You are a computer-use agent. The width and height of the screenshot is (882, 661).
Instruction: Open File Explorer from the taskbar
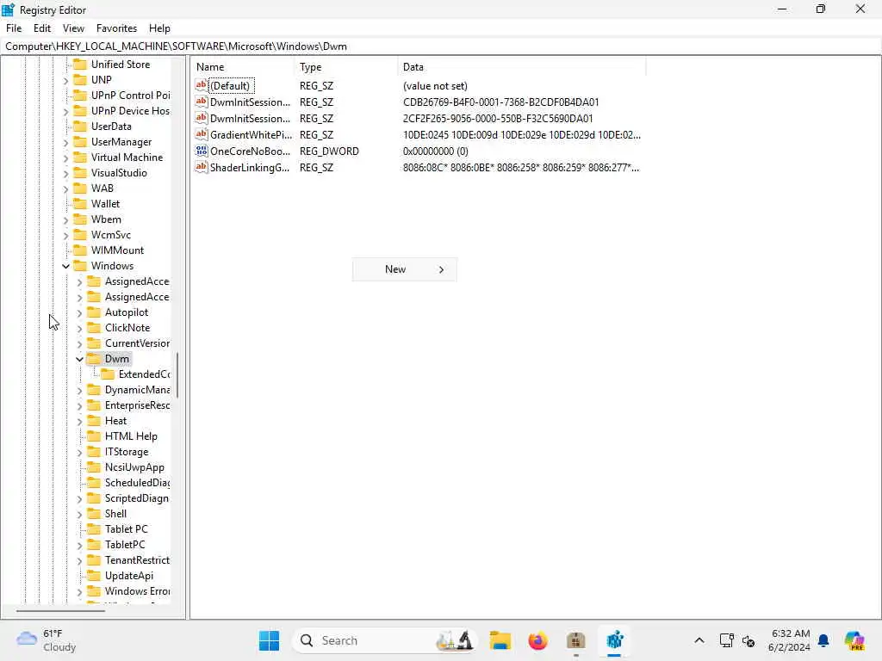tap(500, 640)
